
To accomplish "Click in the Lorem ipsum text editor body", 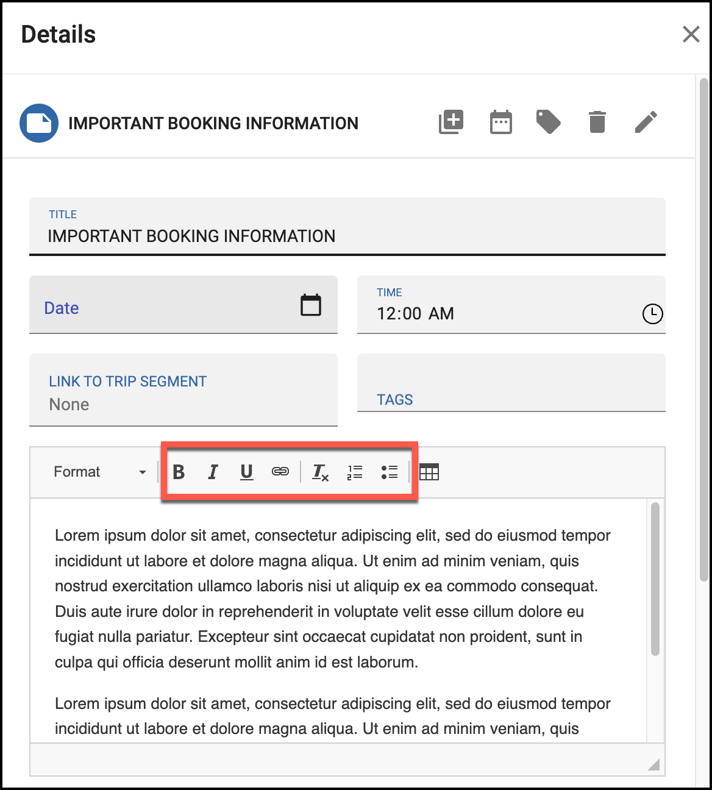I will (338, 621).
